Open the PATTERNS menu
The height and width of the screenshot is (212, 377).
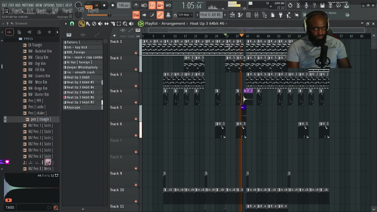tap(28, 5)
